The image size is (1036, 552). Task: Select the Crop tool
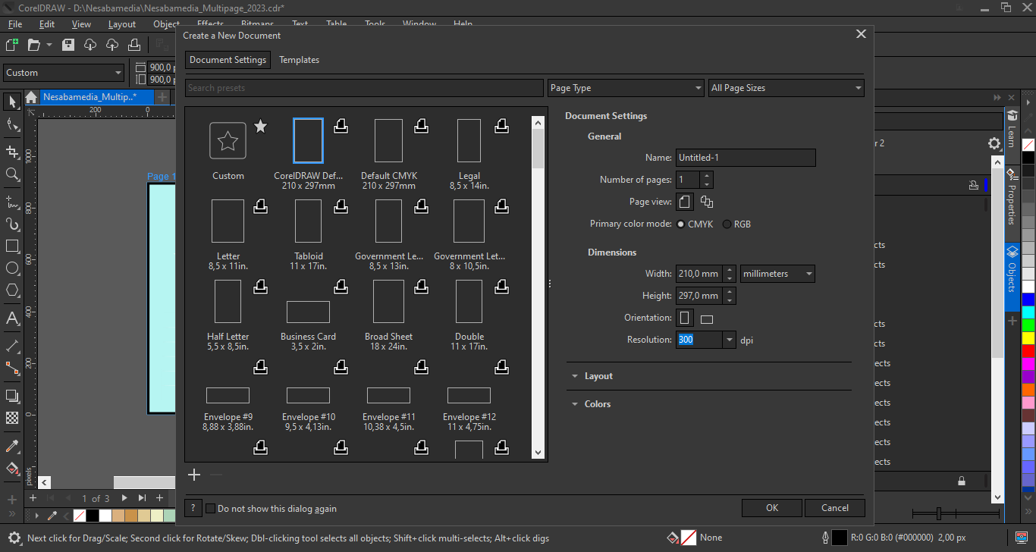(x=12, y=151)
